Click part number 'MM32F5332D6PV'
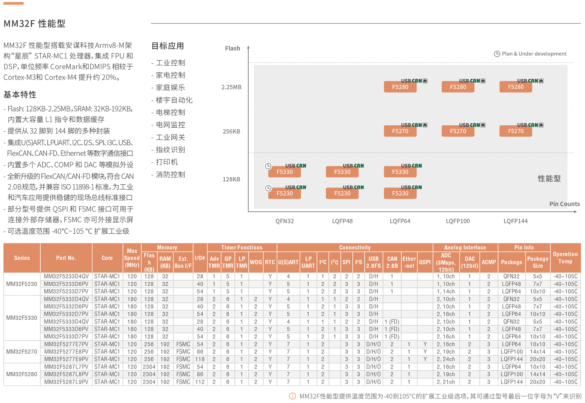This screenshot has height=403, width=585. [x=66, y=307]
